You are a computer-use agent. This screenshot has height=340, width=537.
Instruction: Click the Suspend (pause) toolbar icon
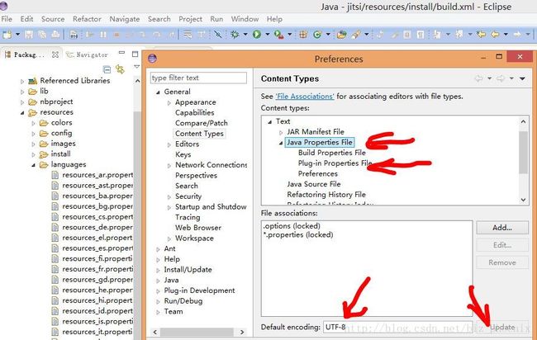(x=103, y=34)
